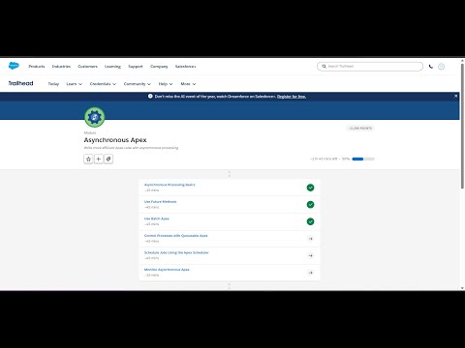Click the page vertical scrollbar

(x=462, y=126)
